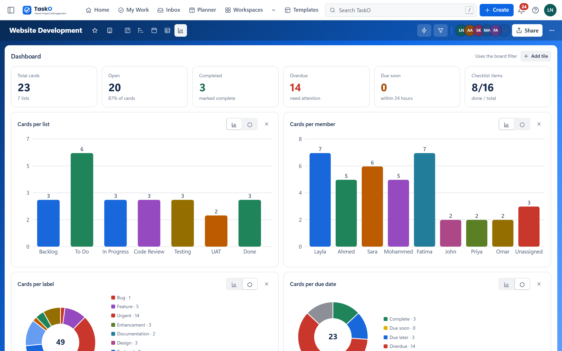562x351 pixels.
Task: Remove the Cards per list tile
Action: pos(266,124)
